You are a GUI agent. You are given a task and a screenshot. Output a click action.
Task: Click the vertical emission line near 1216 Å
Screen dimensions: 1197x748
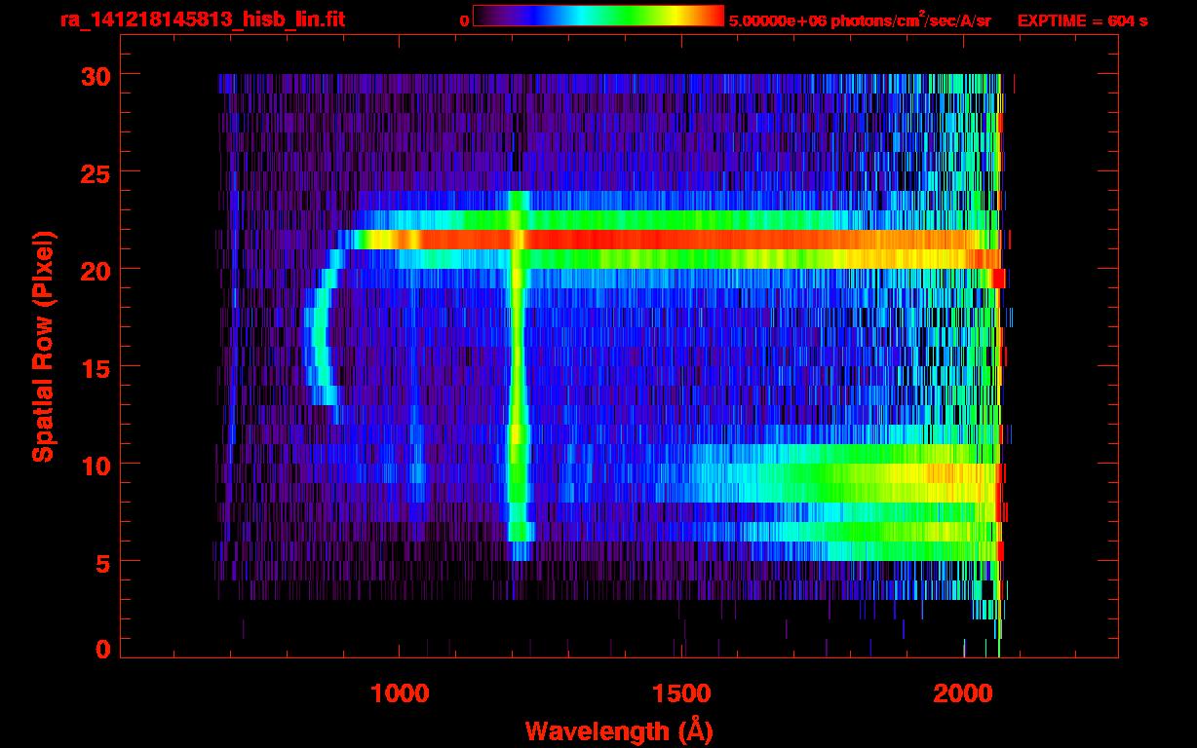click(517, 376)
